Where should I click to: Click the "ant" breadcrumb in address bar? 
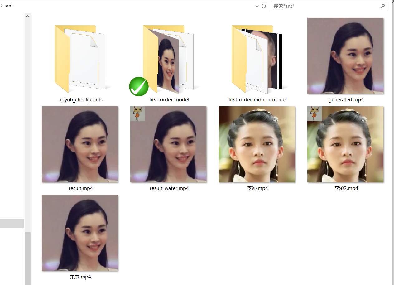point(9,6)
